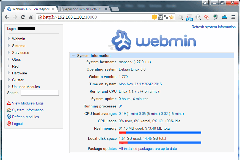Screen dimensions: 240x160
Task: Expand the Otros category arrow
Action: click(9, 59)
